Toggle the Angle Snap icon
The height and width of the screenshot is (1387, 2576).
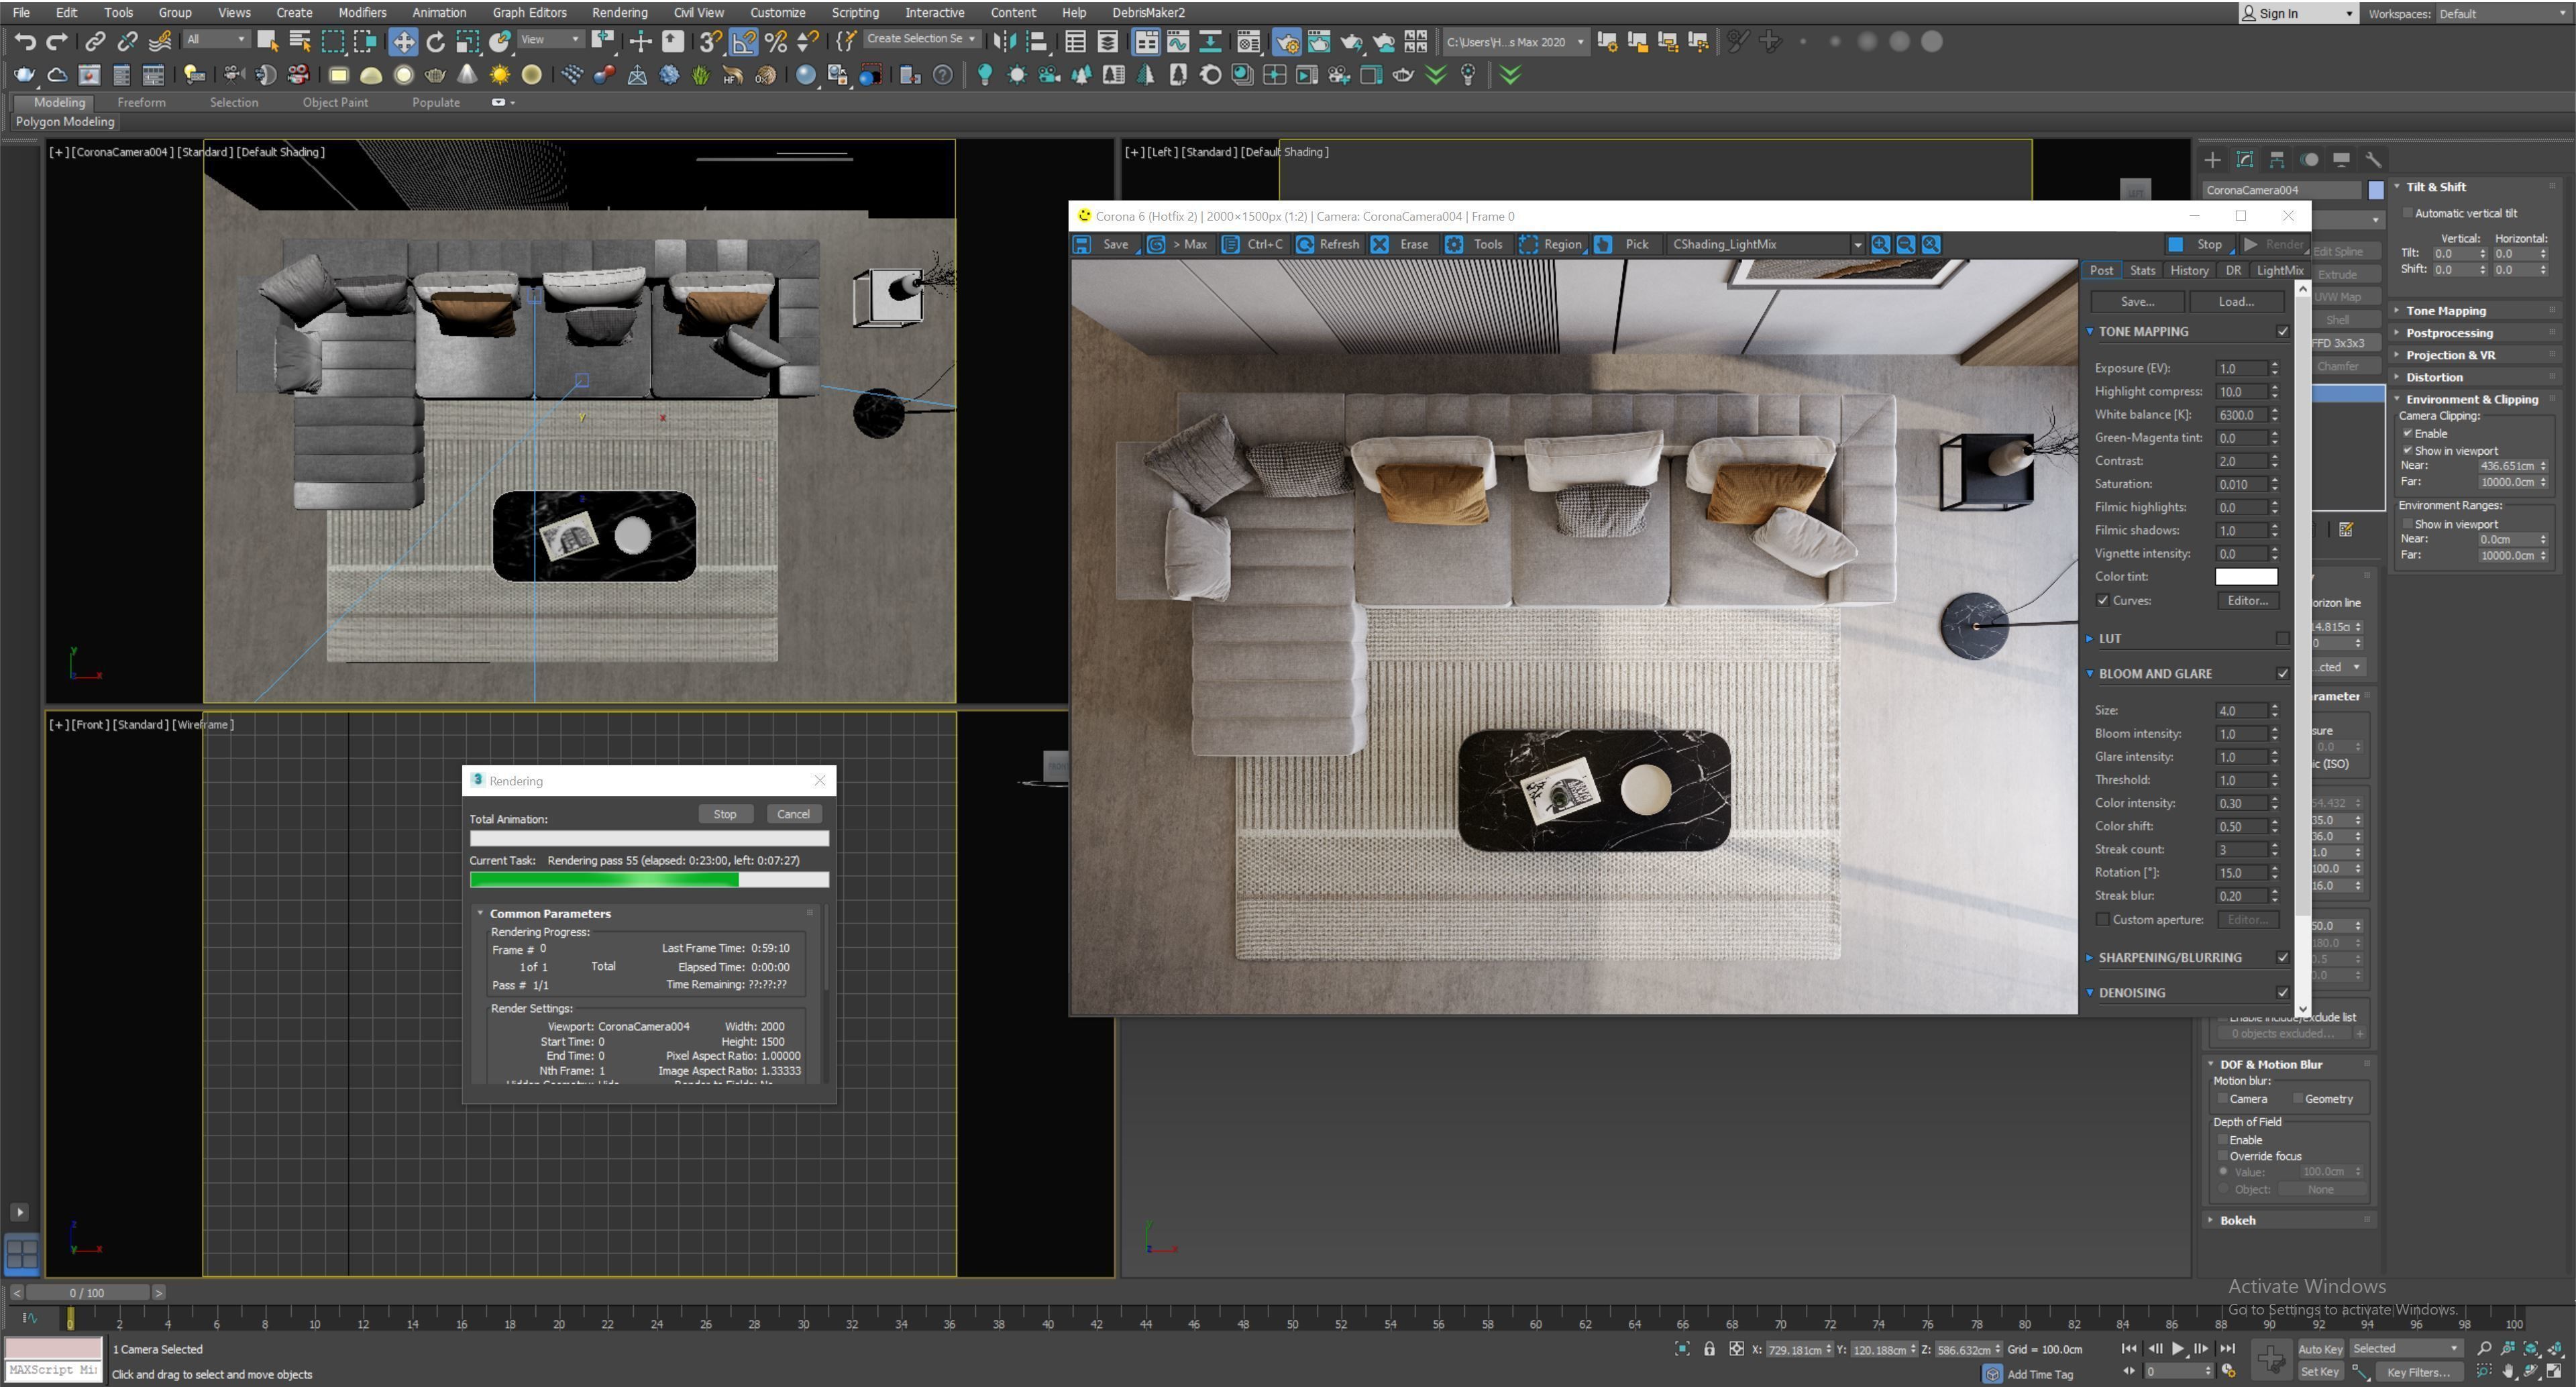[743, 42]
